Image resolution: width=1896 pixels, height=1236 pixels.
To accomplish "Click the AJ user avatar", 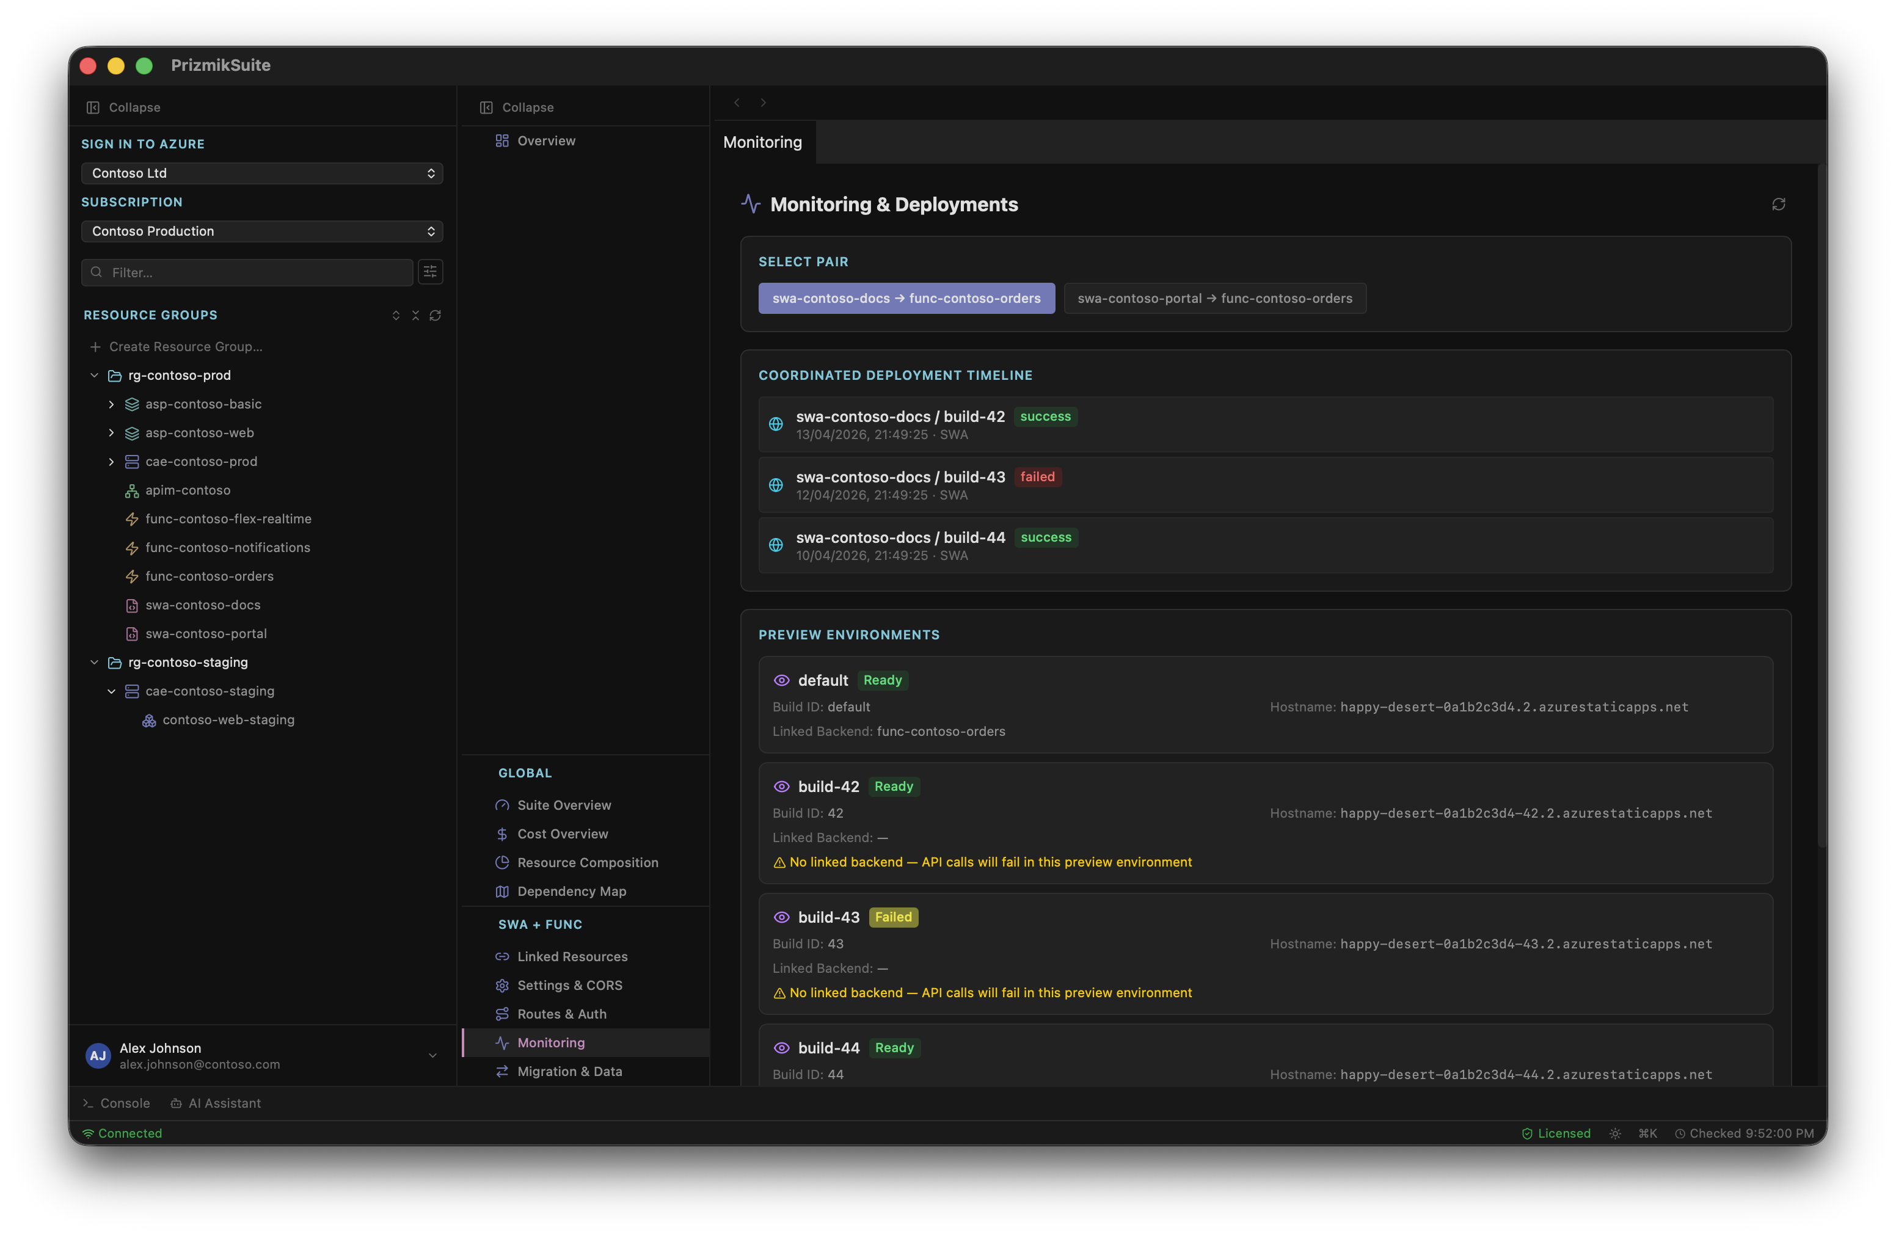I will (98, 1056).
